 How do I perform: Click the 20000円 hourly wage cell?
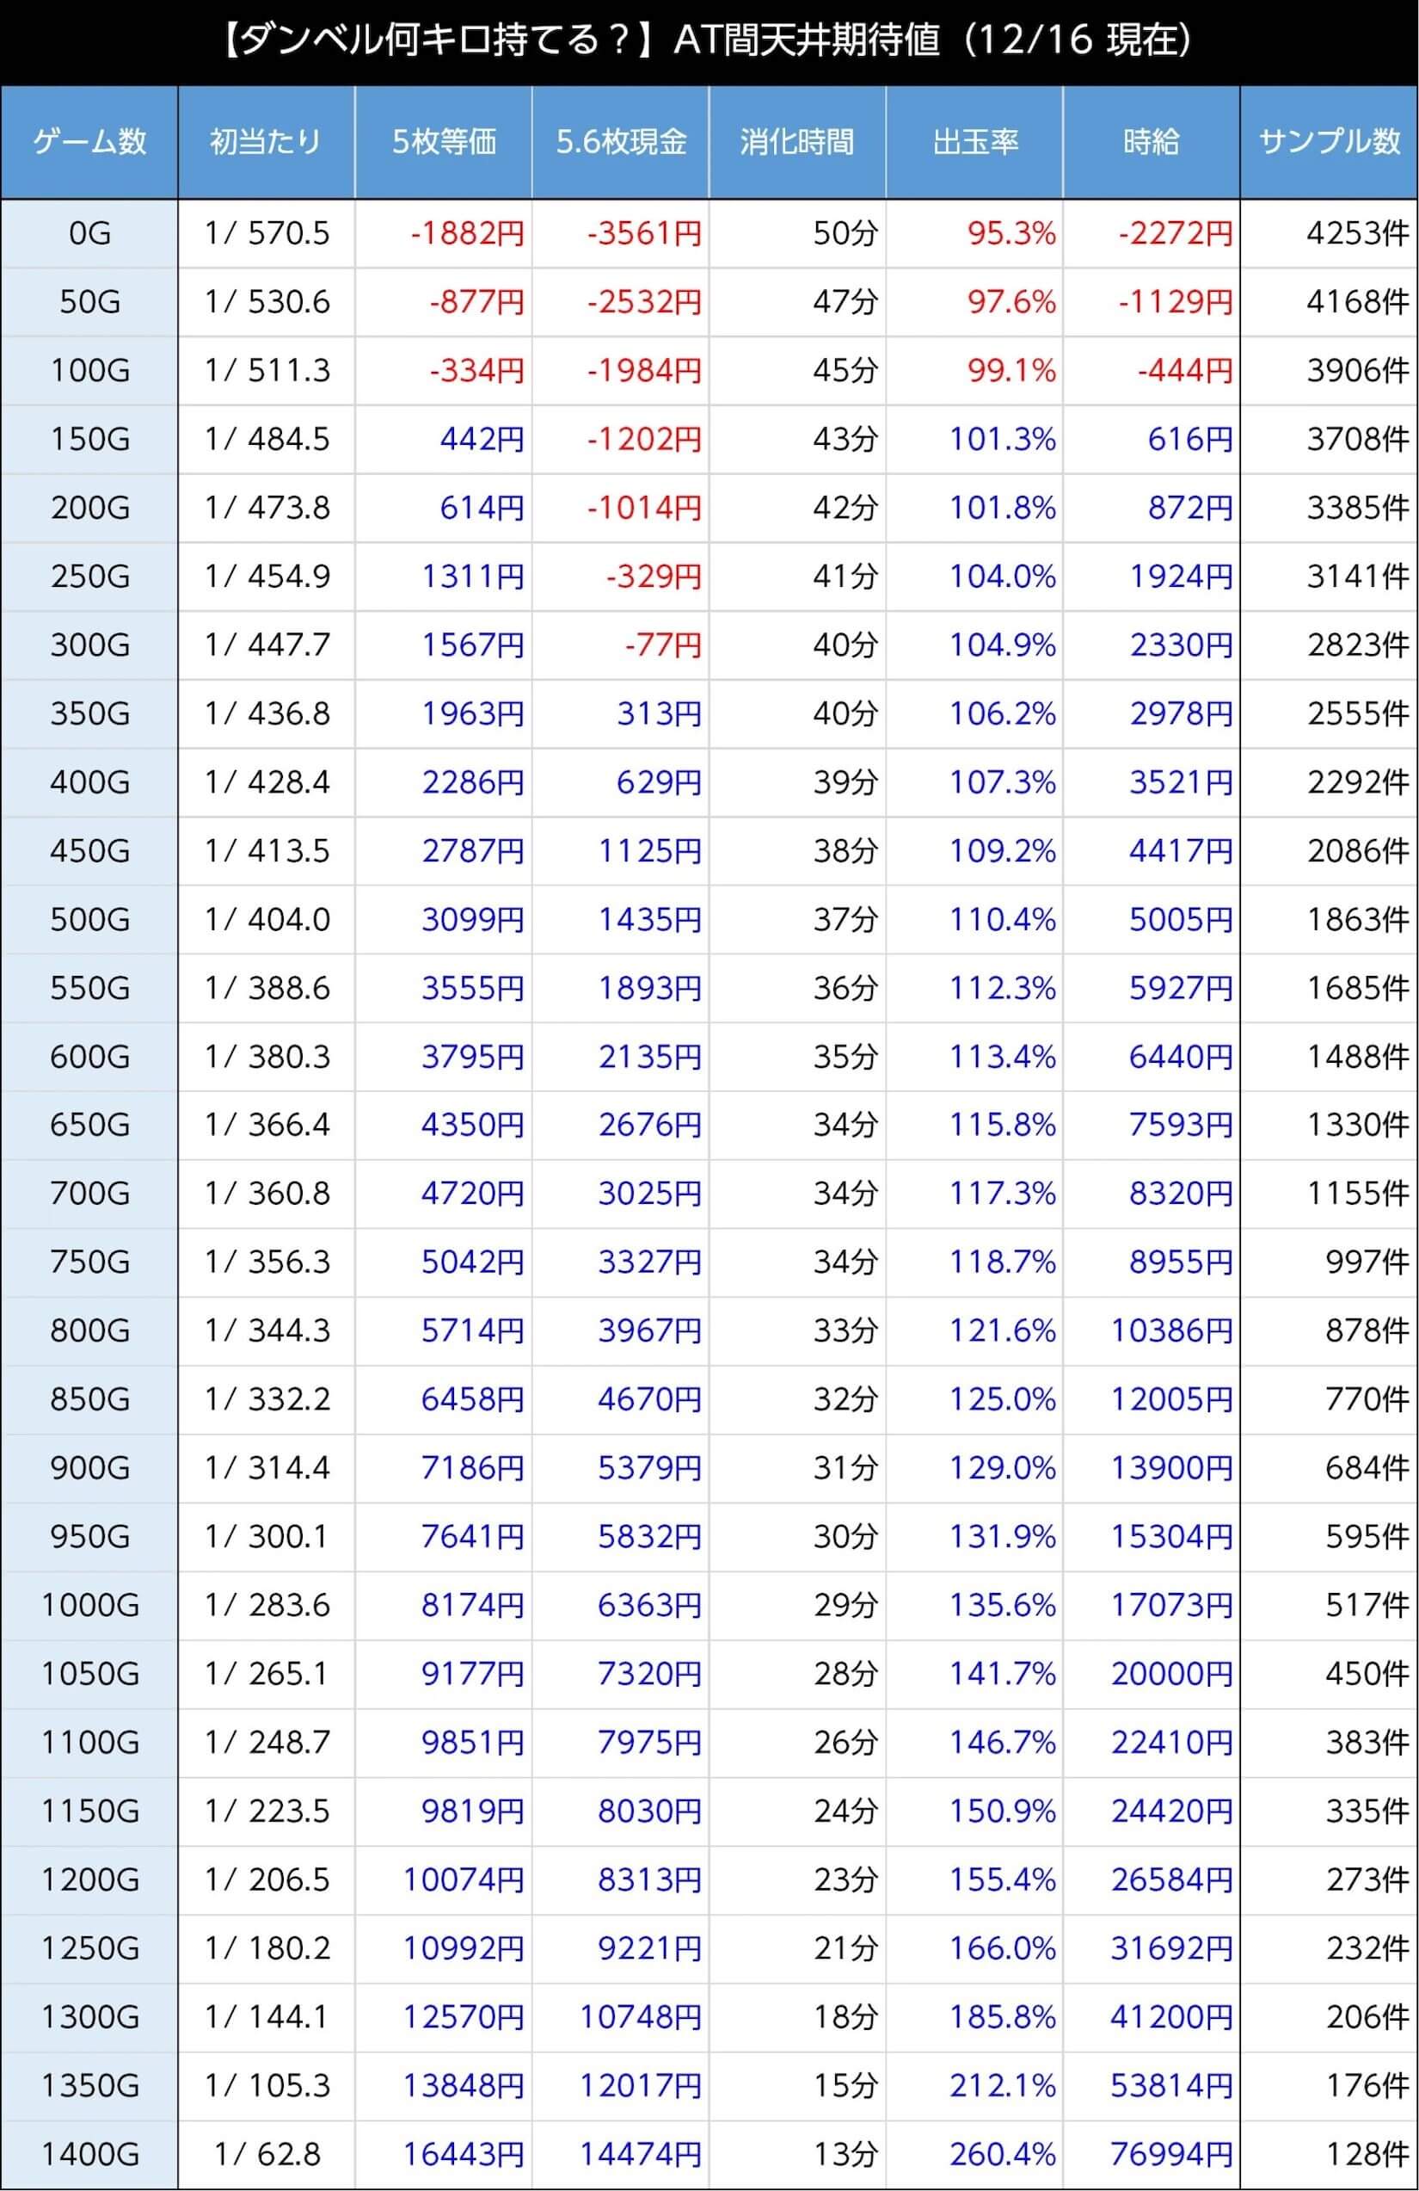coord(1152,1674)
